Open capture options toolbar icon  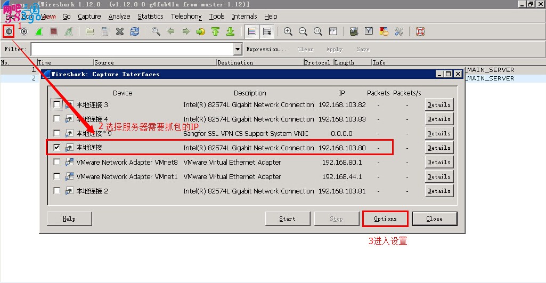tap(23, 32)
